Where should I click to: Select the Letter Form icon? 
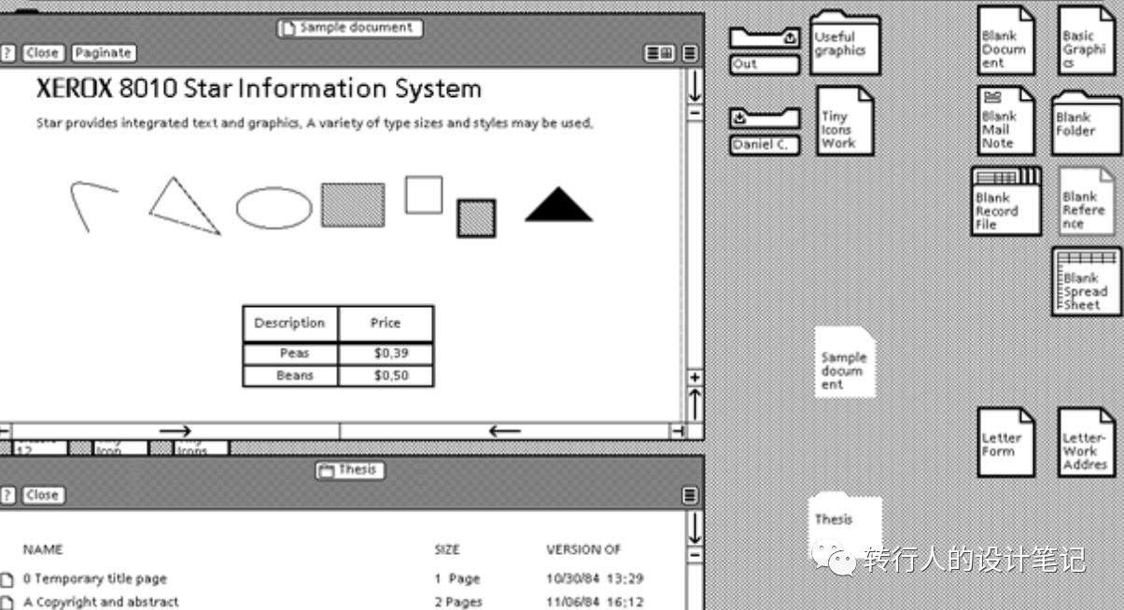1006,442
